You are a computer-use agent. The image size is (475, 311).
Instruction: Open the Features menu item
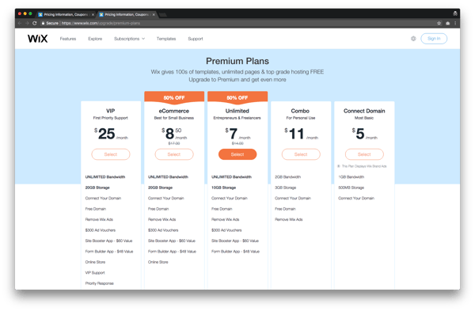click(x=68, y=39)
